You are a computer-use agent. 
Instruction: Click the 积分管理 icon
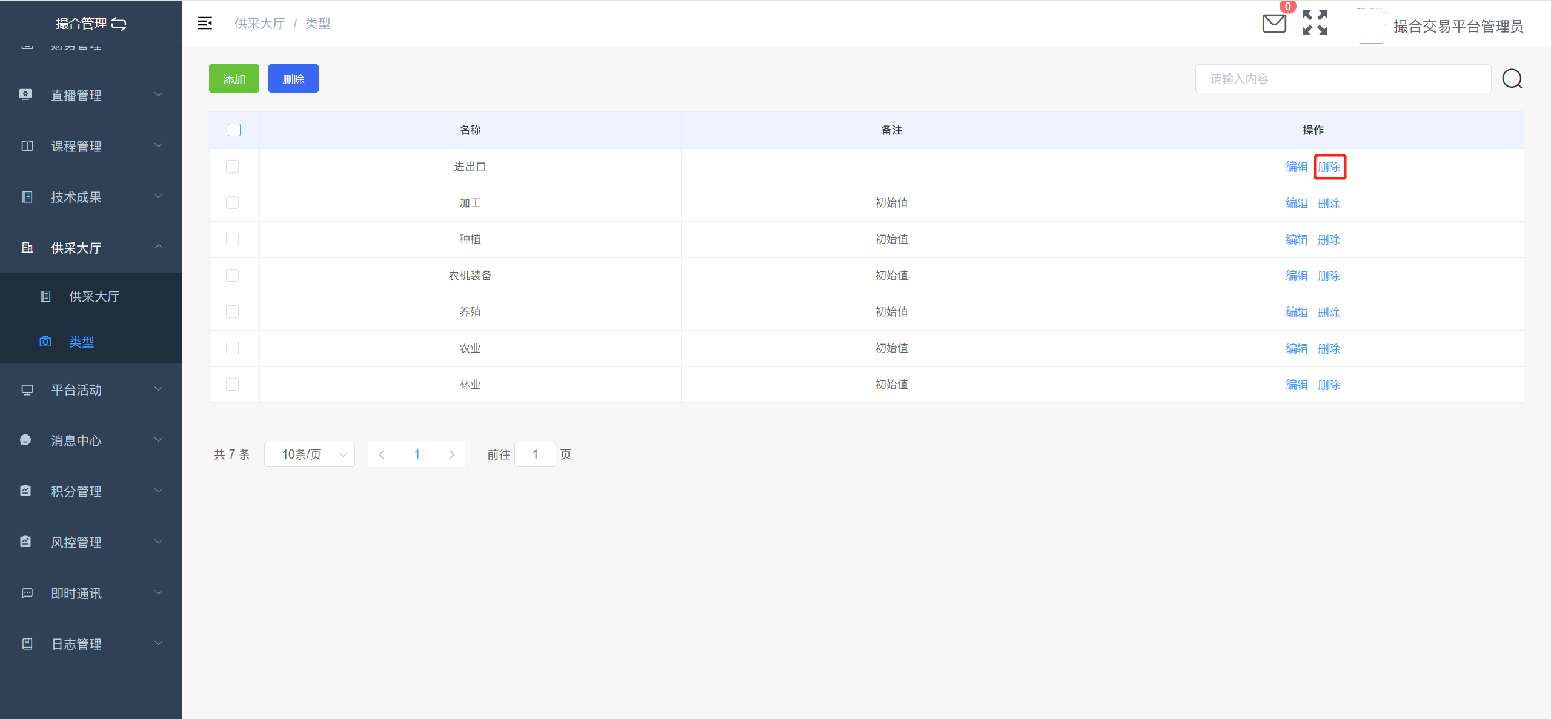[x=25, y=491]
